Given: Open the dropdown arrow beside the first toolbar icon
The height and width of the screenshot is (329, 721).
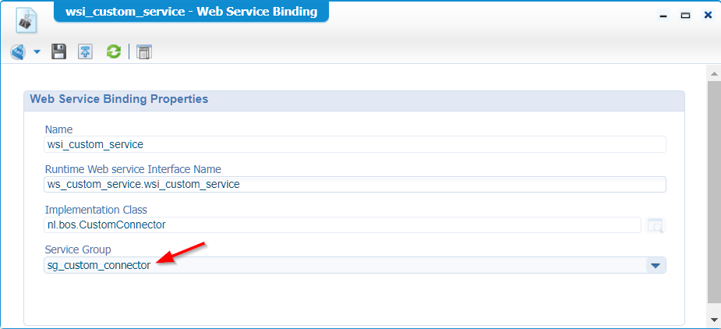Looking at the screenshot, I should [x=37, y=52].
